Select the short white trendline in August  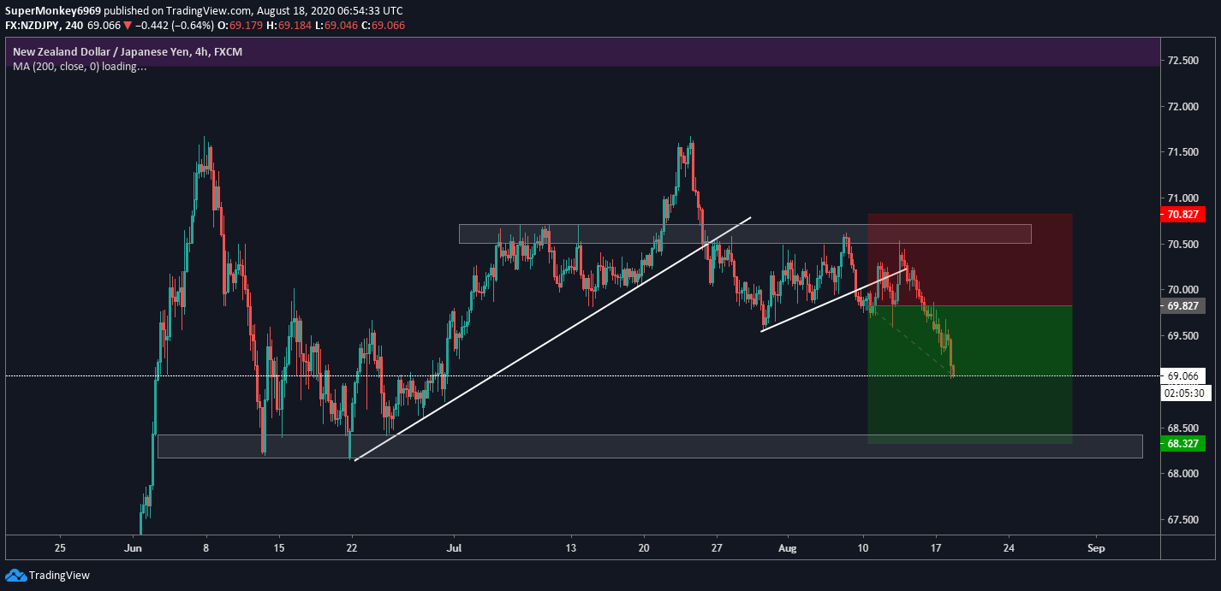834,299
